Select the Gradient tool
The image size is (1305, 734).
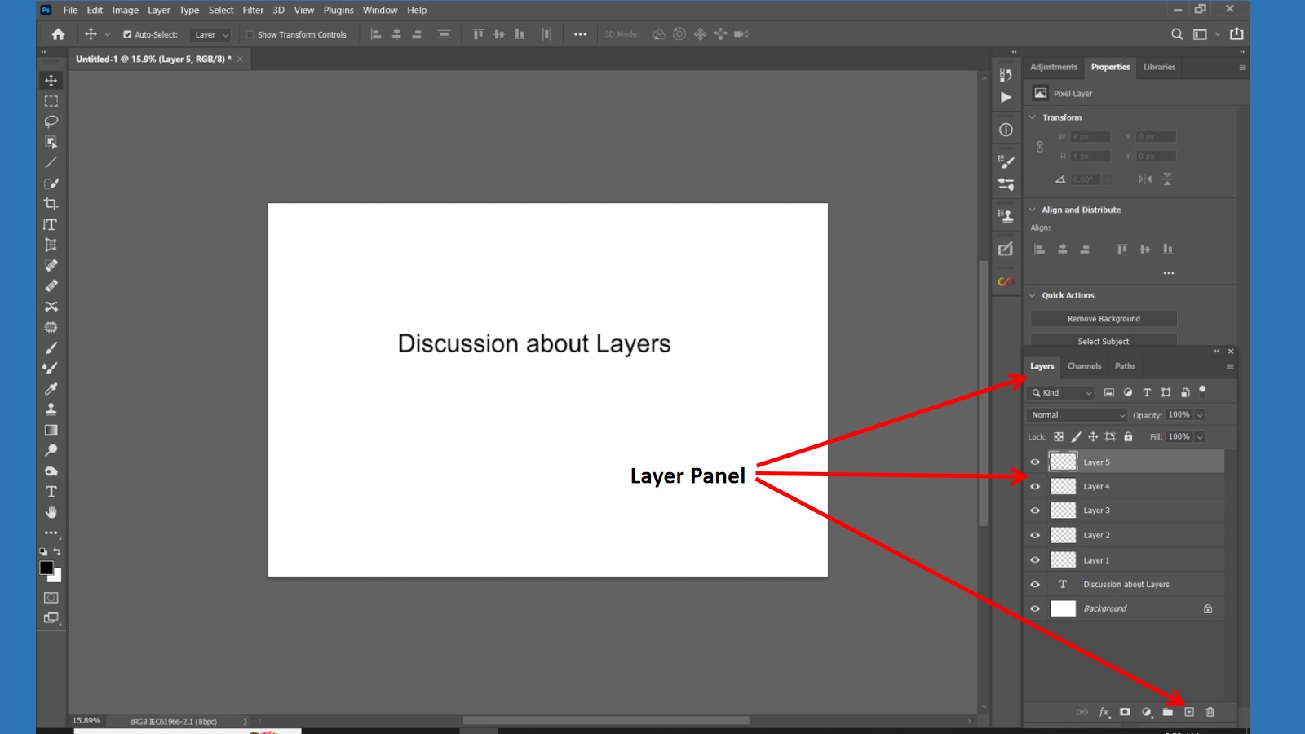[51, 430]
